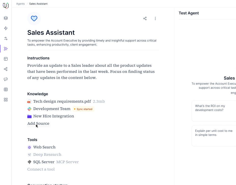Click the agent description text
Screen dimensions: 236x185
tap(92, 42)
